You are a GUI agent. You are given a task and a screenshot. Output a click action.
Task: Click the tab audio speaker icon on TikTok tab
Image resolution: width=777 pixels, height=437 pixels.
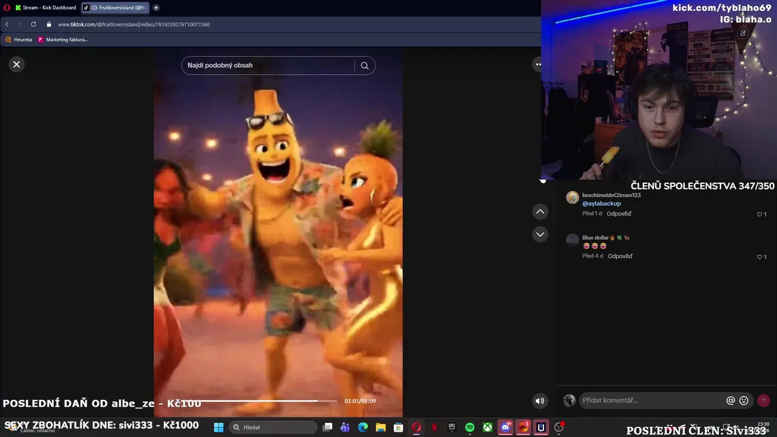pyautogui.click(x=94, y=8)
